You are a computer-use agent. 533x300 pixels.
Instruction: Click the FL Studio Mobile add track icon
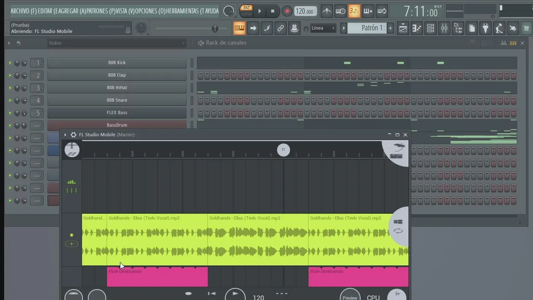[72, 150]
